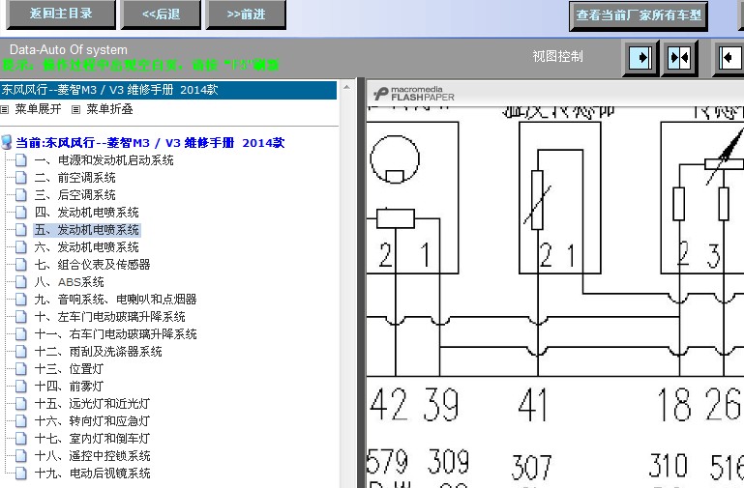The image size is (744, 488).
Task: Click the 返回主目录 button
Action: pos(61,14)
